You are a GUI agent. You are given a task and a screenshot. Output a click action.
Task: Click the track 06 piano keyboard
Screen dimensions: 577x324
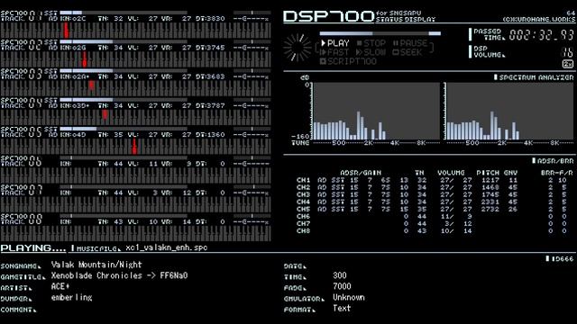point(136,175)
